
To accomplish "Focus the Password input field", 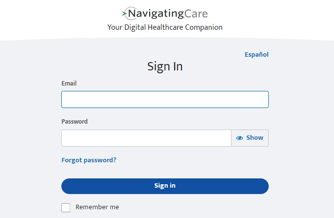I will [146, 138].
